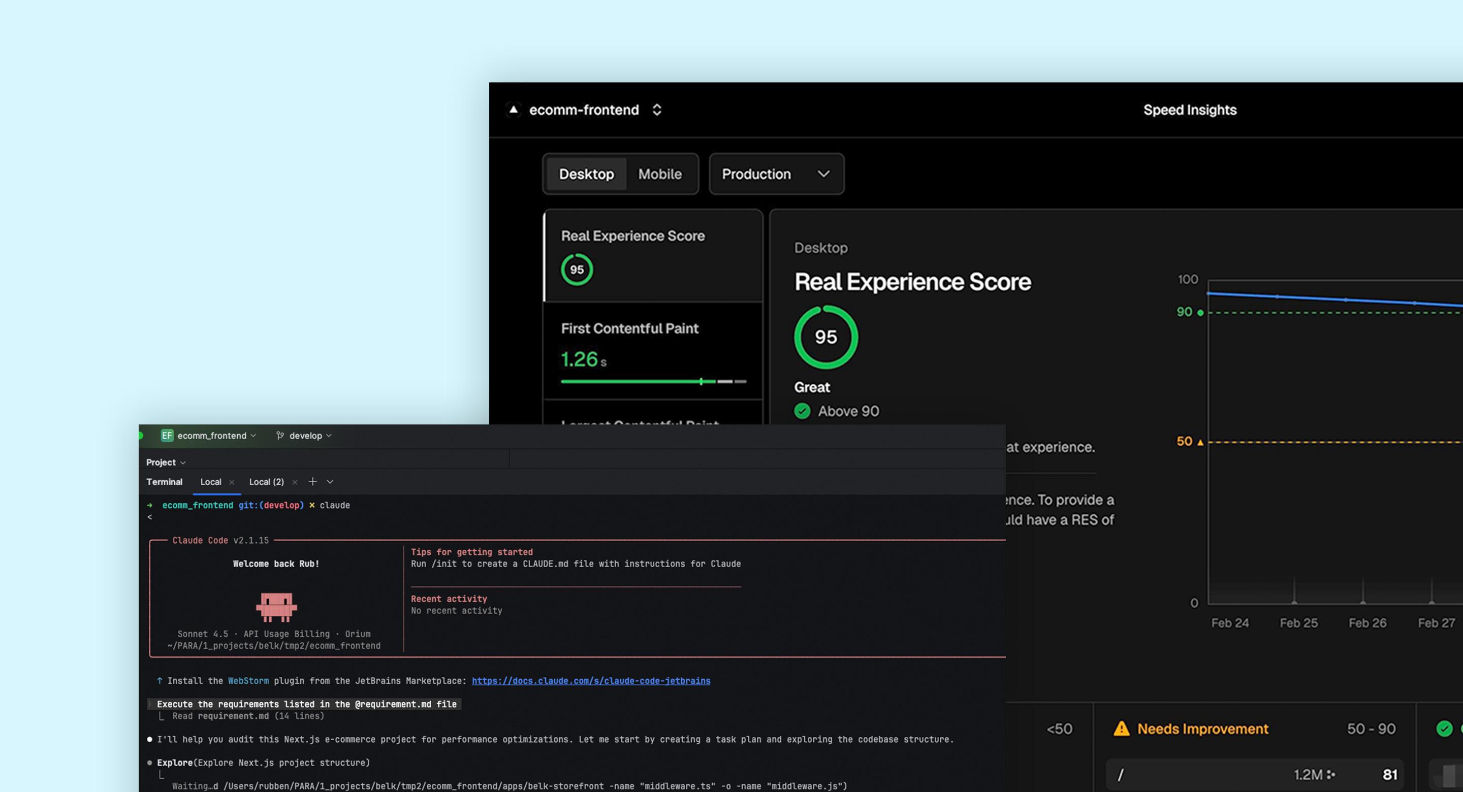Click the WebStorm plugin name in terminal
This screenshot has width=1463, height=792.
pos(248,681)
